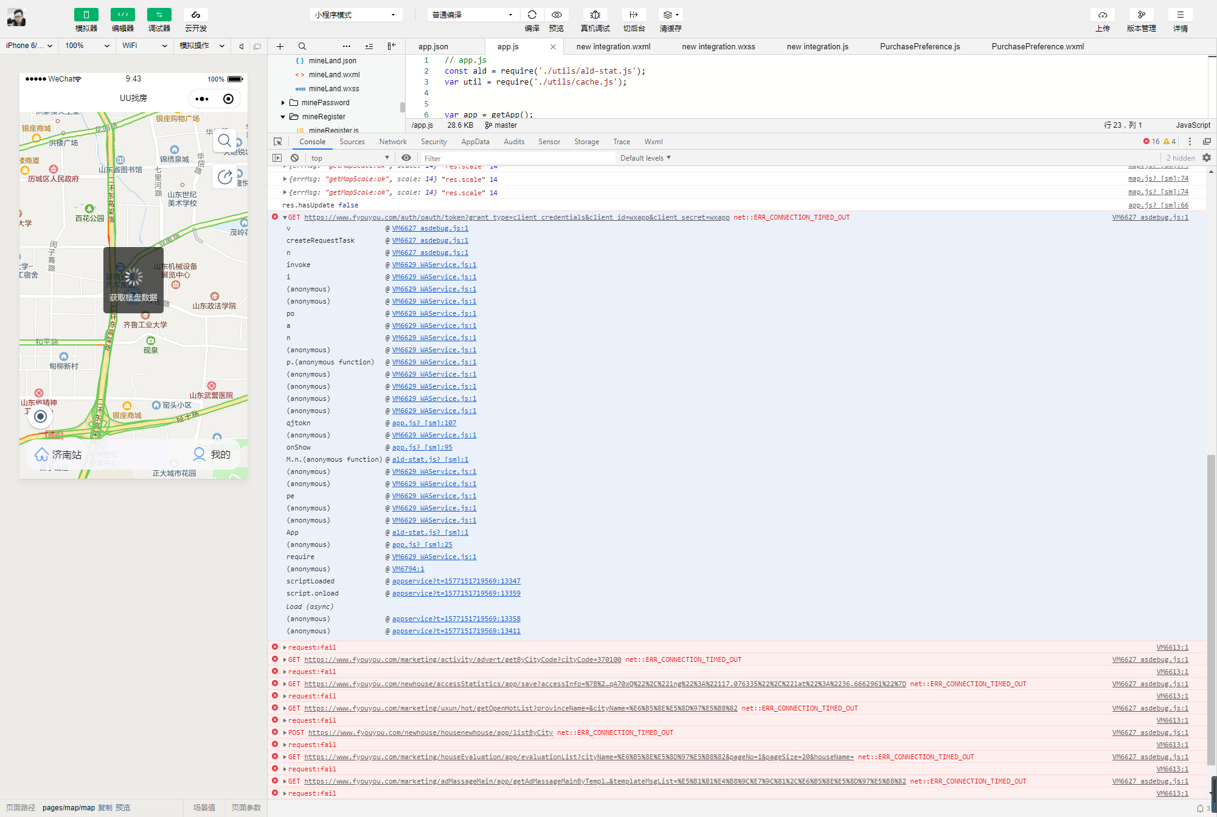Screen dimensions: 1217x817
Task: Open version management (版本管理)
Action: (1141, 15)
